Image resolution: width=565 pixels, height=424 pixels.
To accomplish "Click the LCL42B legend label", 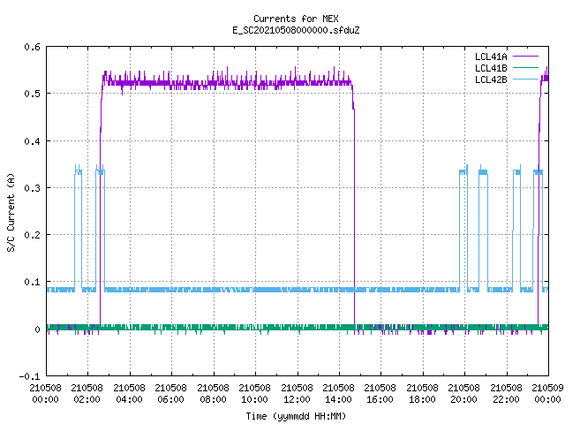I will [x=491, y=79].
